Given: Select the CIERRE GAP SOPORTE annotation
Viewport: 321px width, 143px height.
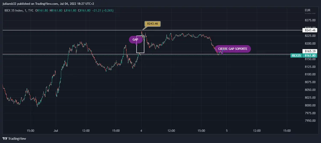Looking at the screenshot, I should pos(233,49).
